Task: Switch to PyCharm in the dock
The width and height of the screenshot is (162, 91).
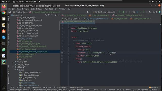Action: point(4,62)
